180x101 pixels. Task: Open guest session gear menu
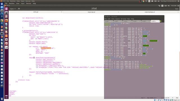[x=178, y=6]
